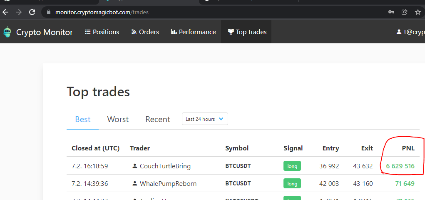Click the entry value 42 003
The image size is (425, 200).
click(x=329, y=184)
